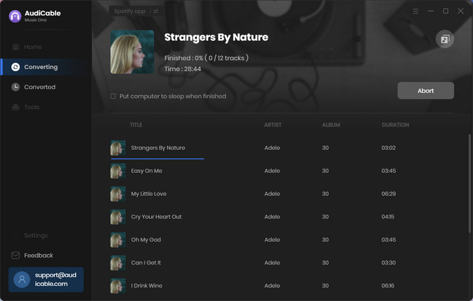The image size is (473, 301).
Task: Click the Feedback envelope icon
Action: [x=15, y=256]
